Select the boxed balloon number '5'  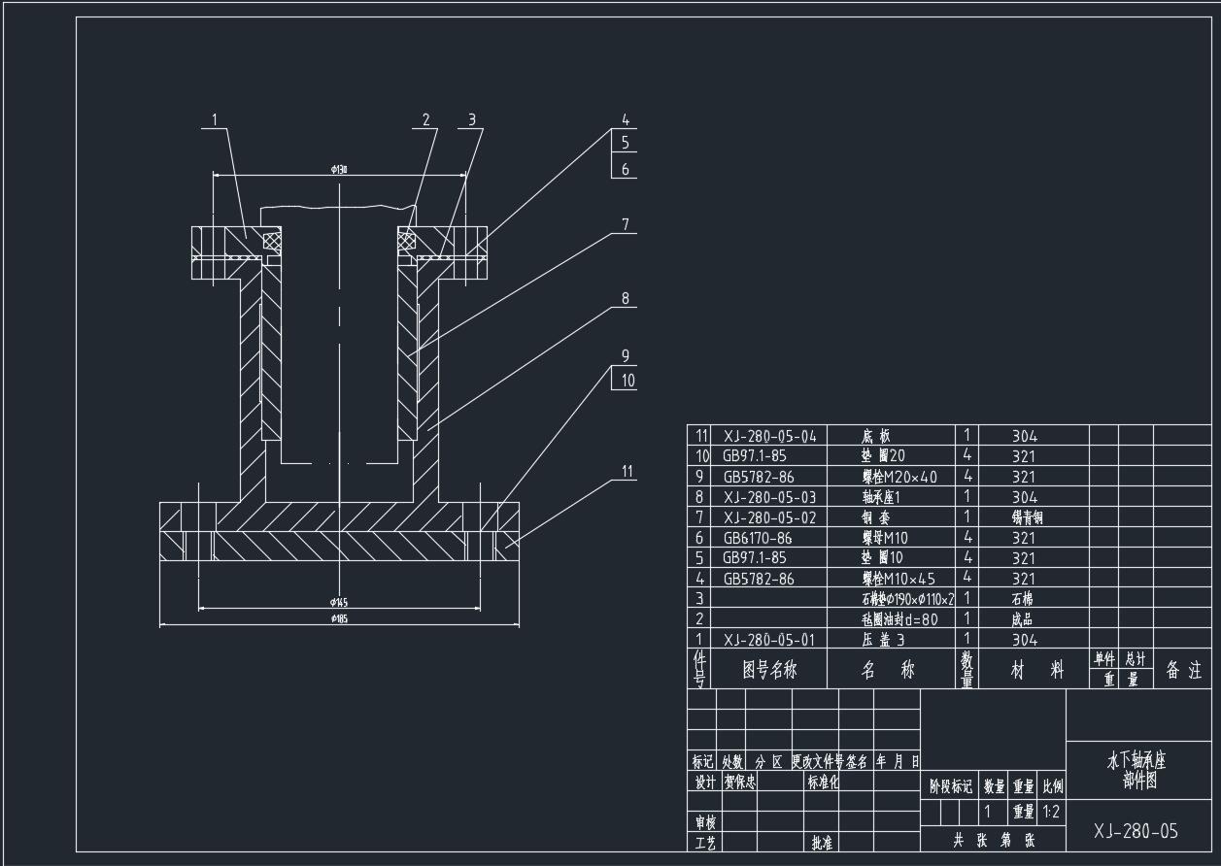click(x=626, y=143)
